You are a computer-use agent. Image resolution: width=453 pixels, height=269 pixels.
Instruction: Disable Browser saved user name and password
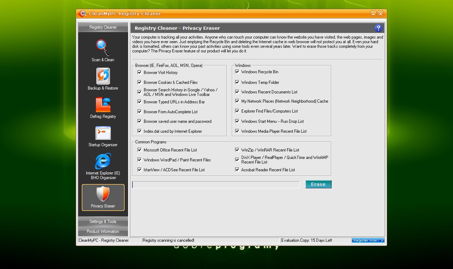pyautogui.click(x=139, y=121)
